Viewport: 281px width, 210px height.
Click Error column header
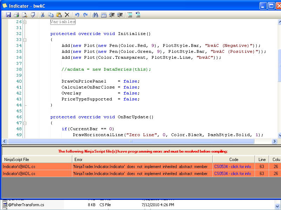pyautogui.click(x=143, y=160)
